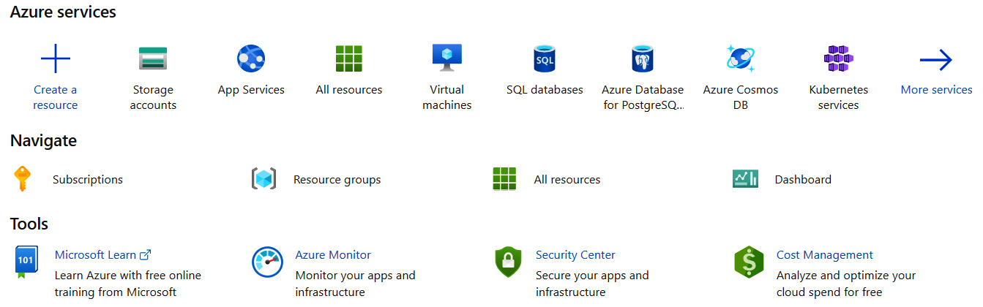Select the App Services globe icon
983x307 pixels.
[x=251, y=58]
